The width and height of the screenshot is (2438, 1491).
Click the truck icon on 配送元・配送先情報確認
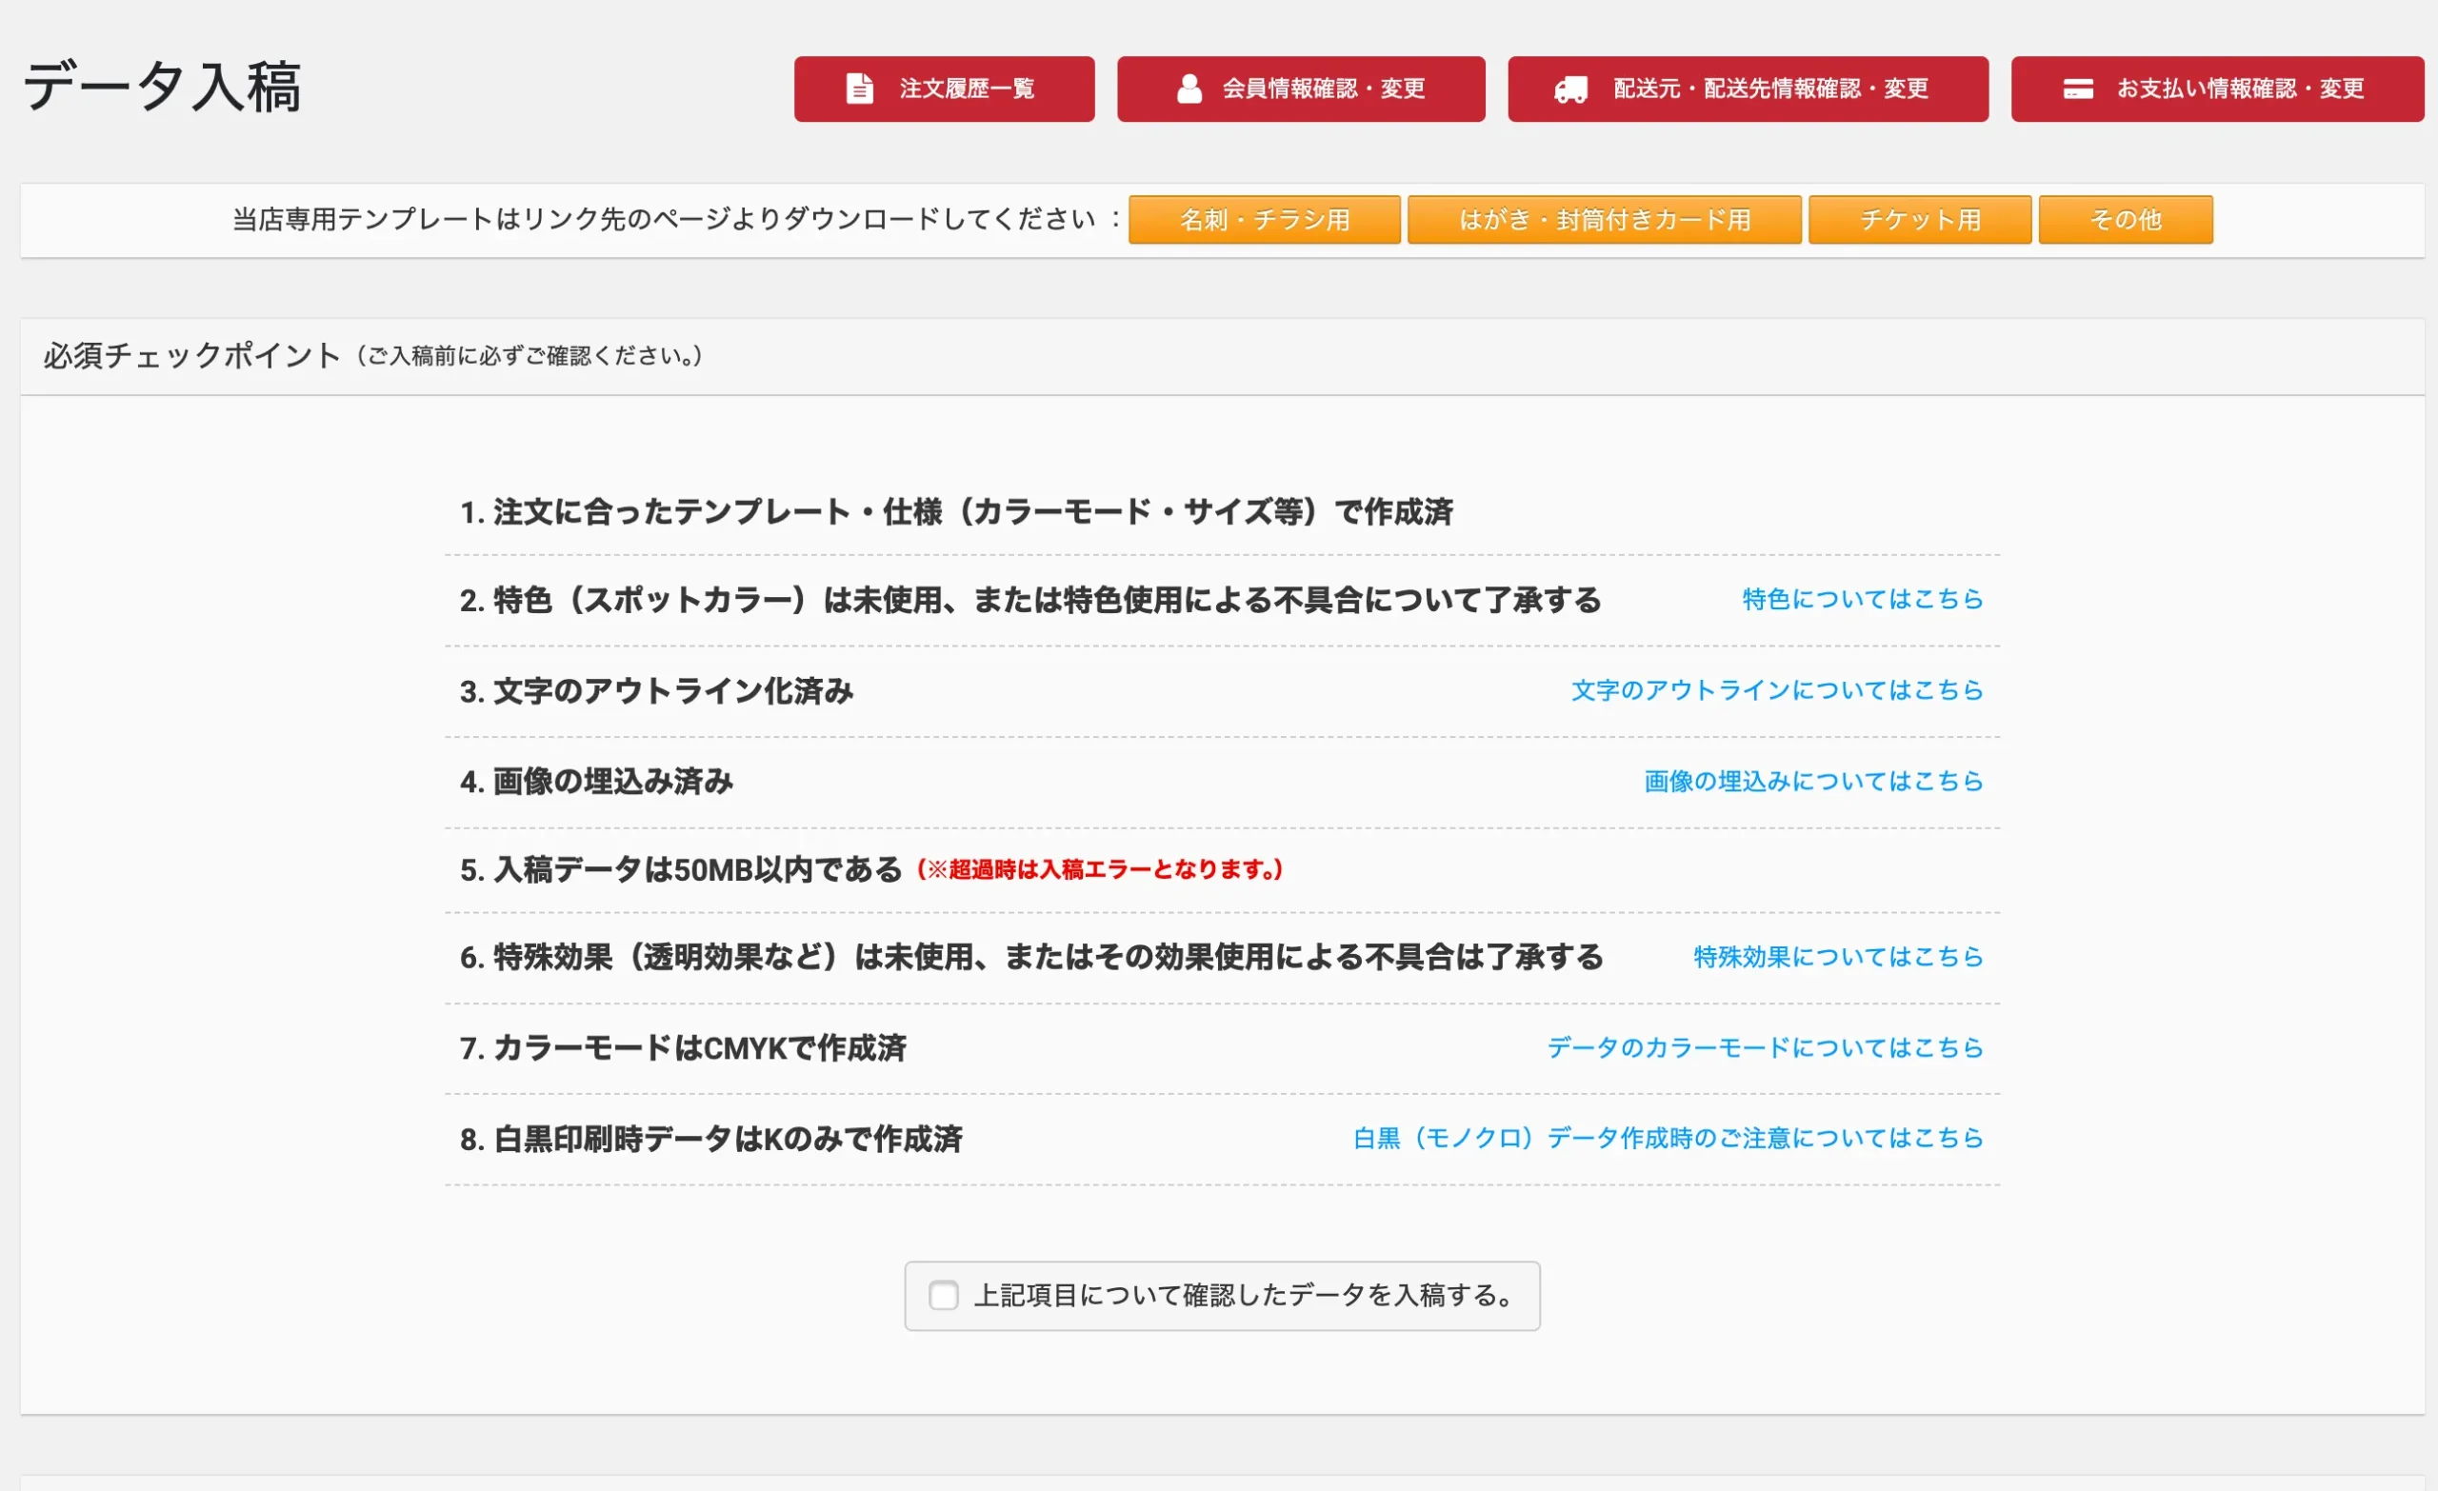[1570, 89]
